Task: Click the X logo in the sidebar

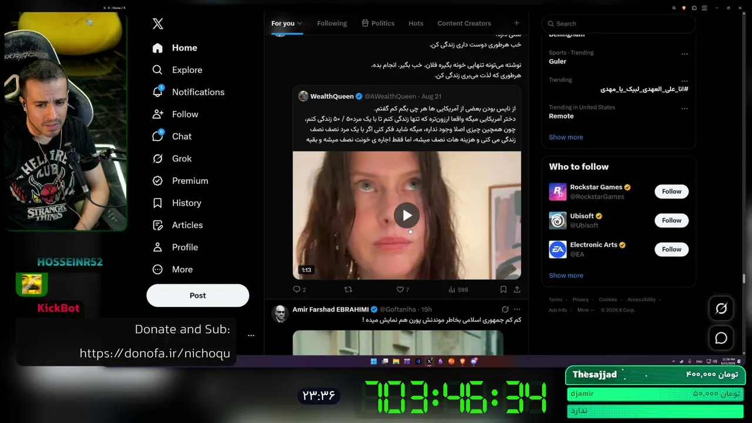Action: pyautogui.click(x=158, y=23)
